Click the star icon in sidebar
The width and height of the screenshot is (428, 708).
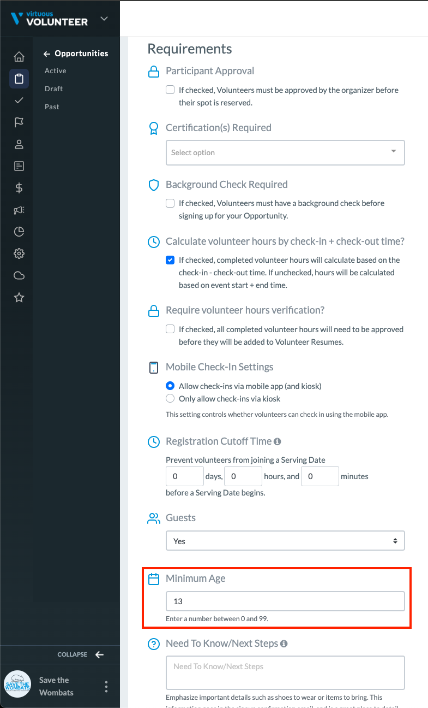point(19,297)
